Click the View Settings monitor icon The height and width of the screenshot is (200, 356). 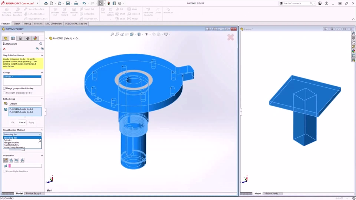(x=166, y=34)
